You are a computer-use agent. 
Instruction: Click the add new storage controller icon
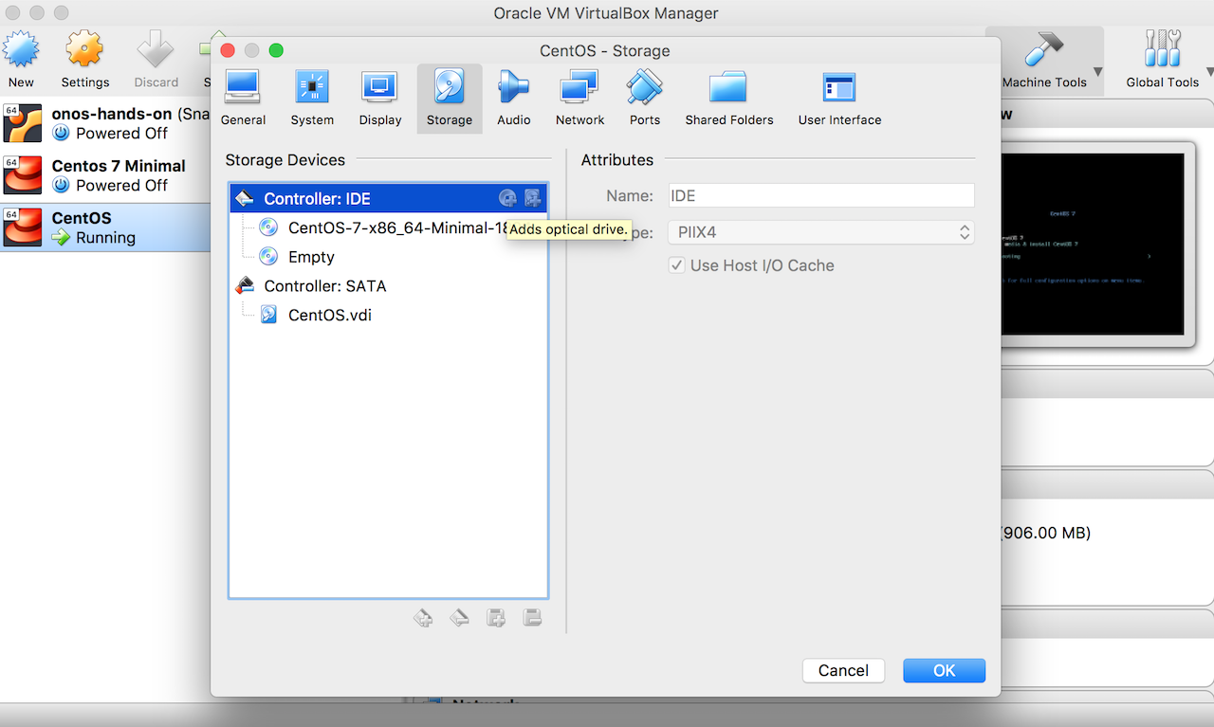[423, 618]
